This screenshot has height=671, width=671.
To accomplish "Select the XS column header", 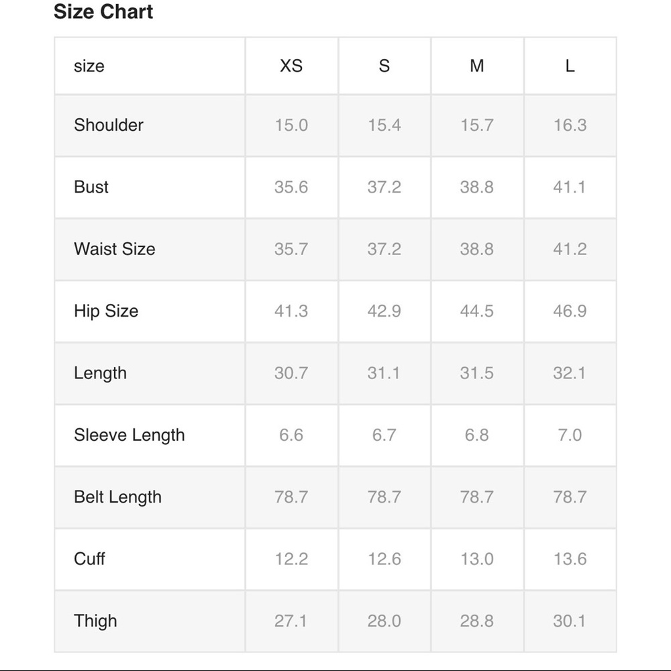I will [x=291, y=66].
